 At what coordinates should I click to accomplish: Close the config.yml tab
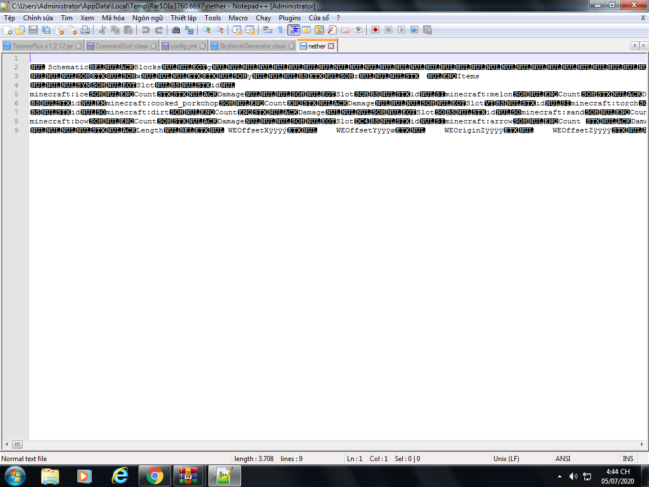202,46
